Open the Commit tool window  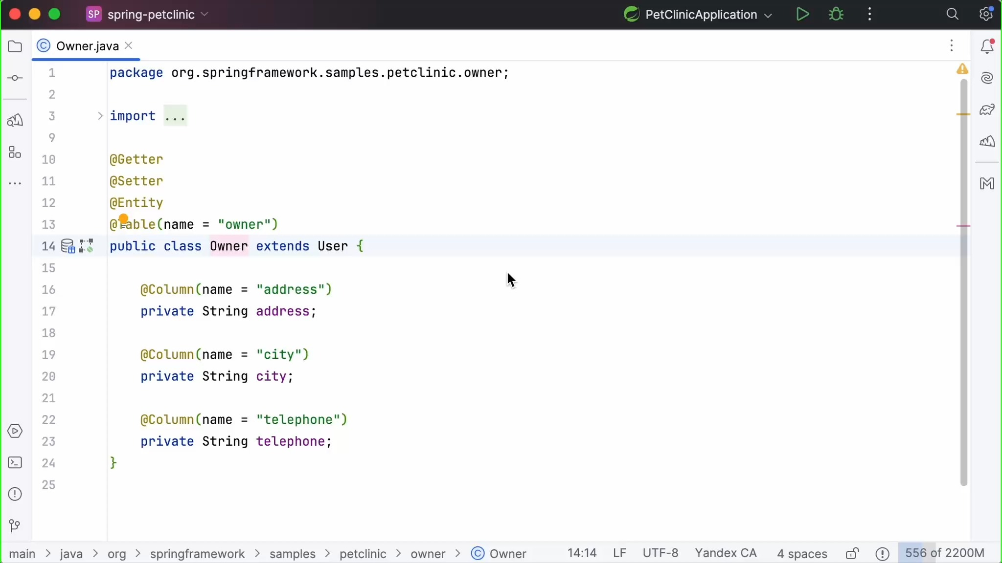coord(15,78)
